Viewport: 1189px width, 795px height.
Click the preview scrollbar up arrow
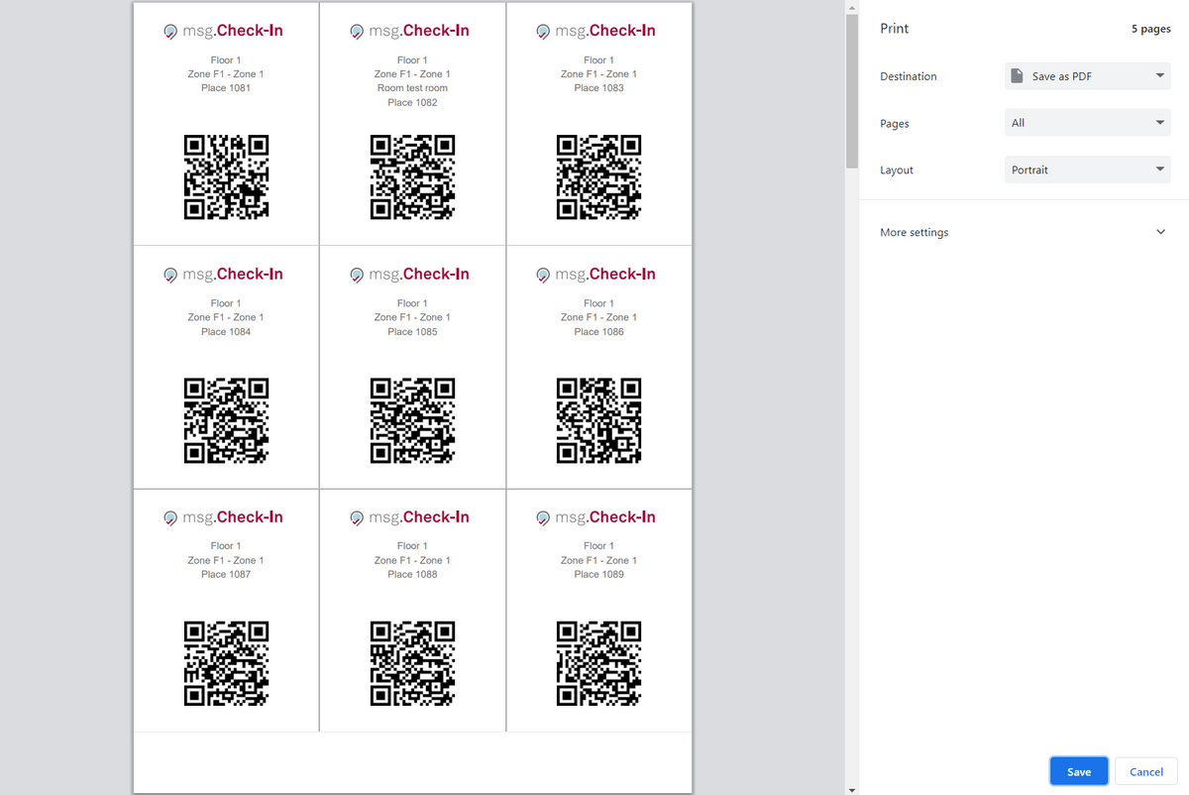tap(851, 7)
